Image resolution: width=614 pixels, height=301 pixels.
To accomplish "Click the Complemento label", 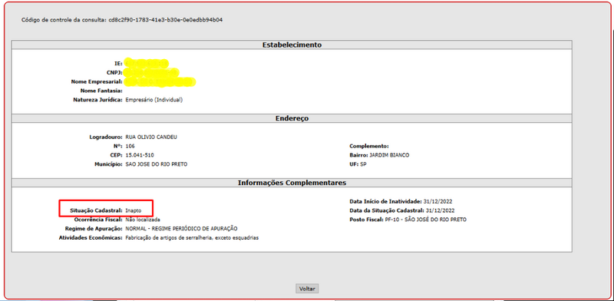I will click(369, 146).
